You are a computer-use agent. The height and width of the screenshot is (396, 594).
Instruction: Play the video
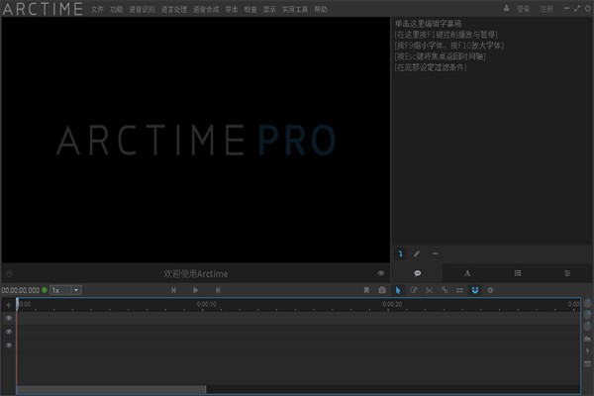(195, 290)
